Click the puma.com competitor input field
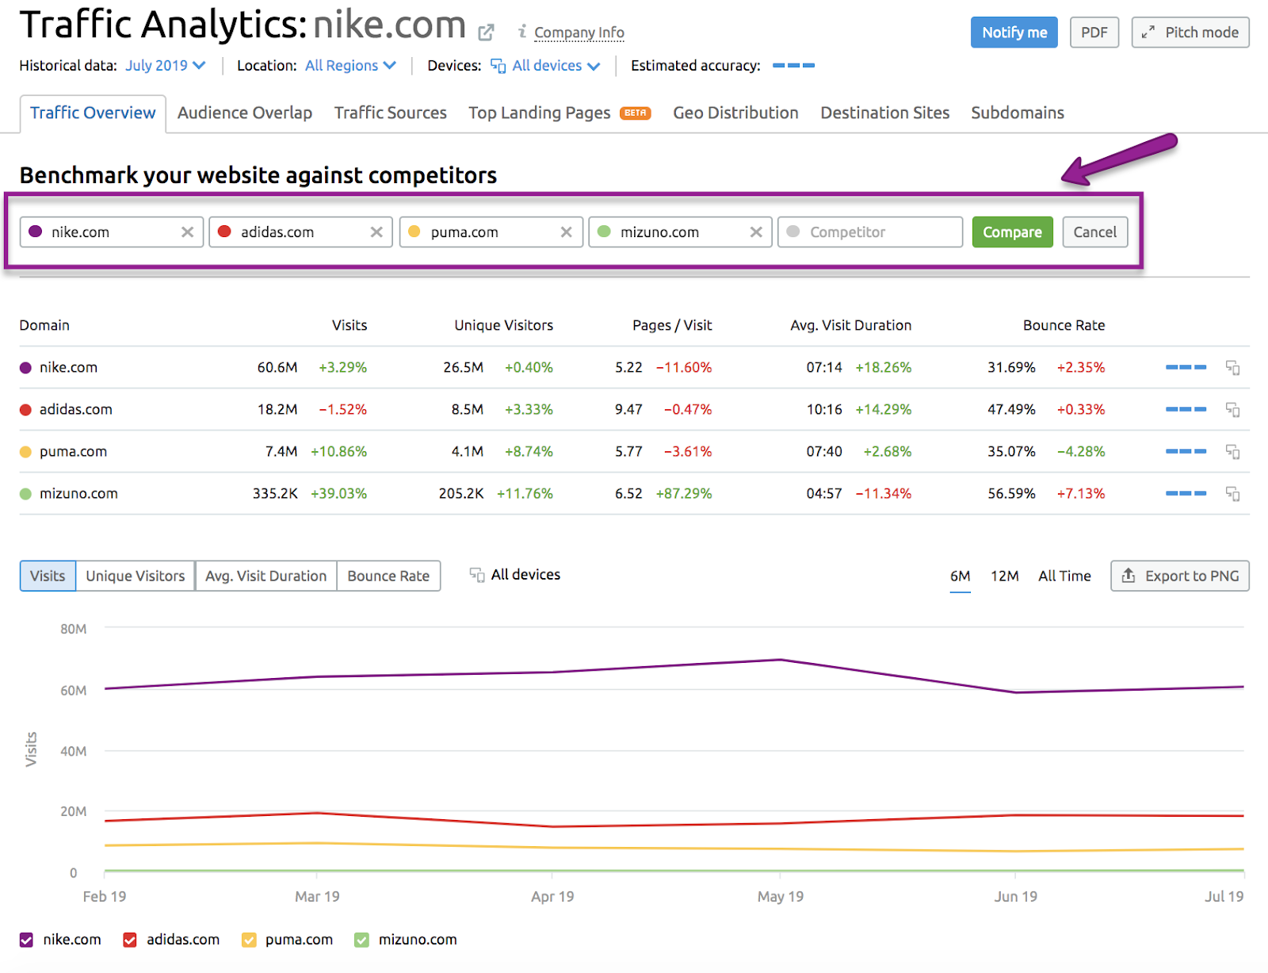Screen dimensions: 1268x973 click(x=491, y=232)
